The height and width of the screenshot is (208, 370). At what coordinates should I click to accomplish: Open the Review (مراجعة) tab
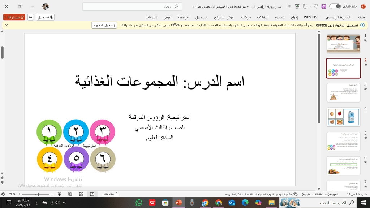click(183, 17)
